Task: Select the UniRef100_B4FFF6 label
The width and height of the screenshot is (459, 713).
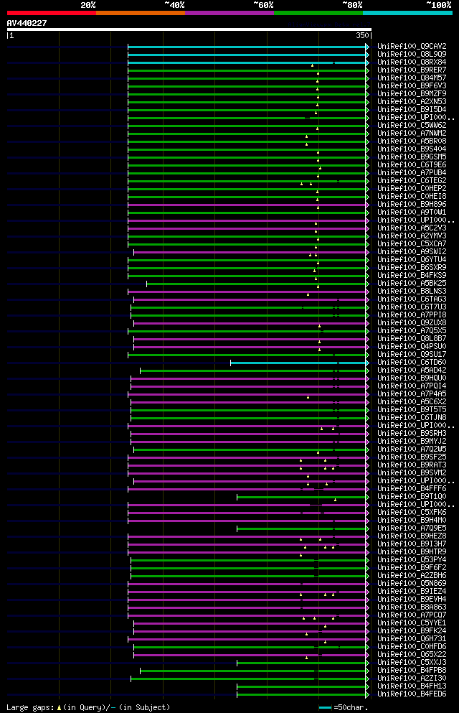Action: [x=412, y=489]
